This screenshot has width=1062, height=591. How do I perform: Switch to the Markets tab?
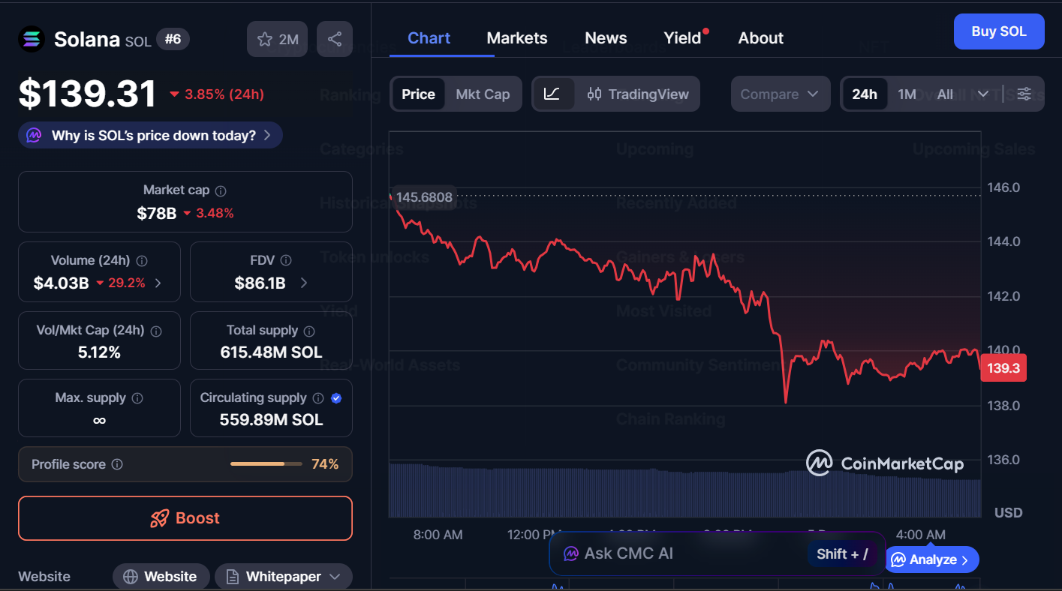[x=516, y=37]
